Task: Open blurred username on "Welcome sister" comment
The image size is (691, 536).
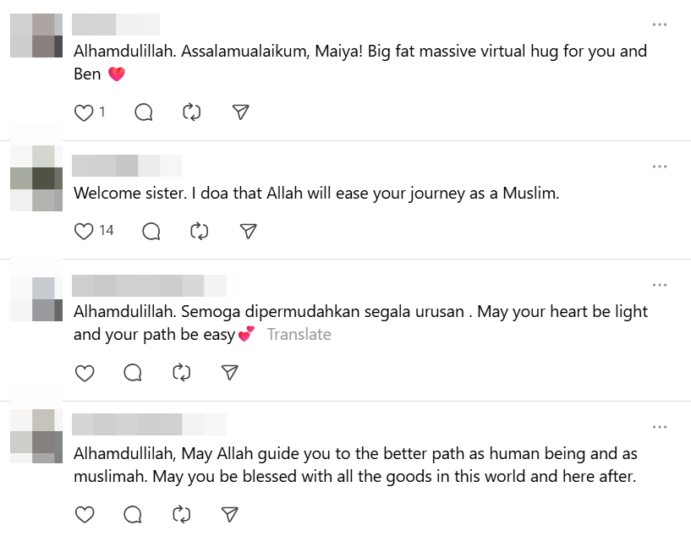Action: (x=127, y=166)
